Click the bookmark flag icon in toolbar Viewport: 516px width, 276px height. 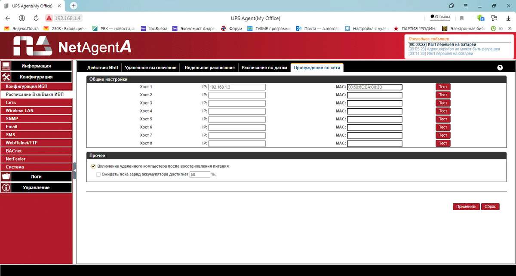click(461, 16)
